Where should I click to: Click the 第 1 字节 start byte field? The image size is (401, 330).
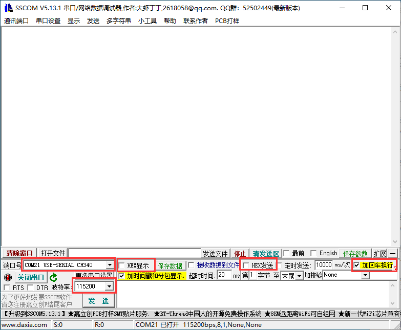[252, 275]
